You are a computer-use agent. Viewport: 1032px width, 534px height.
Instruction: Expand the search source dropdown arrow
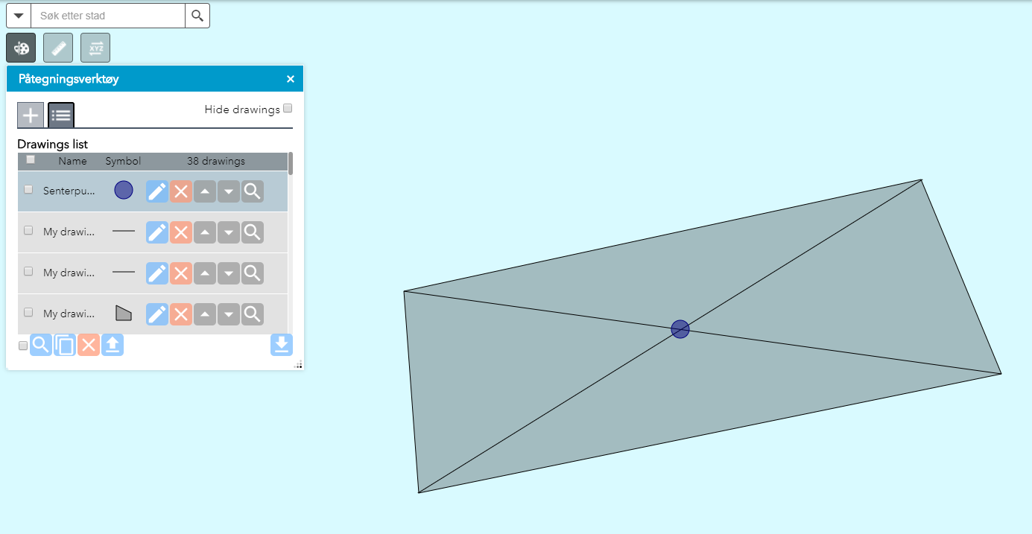[19, 16]
